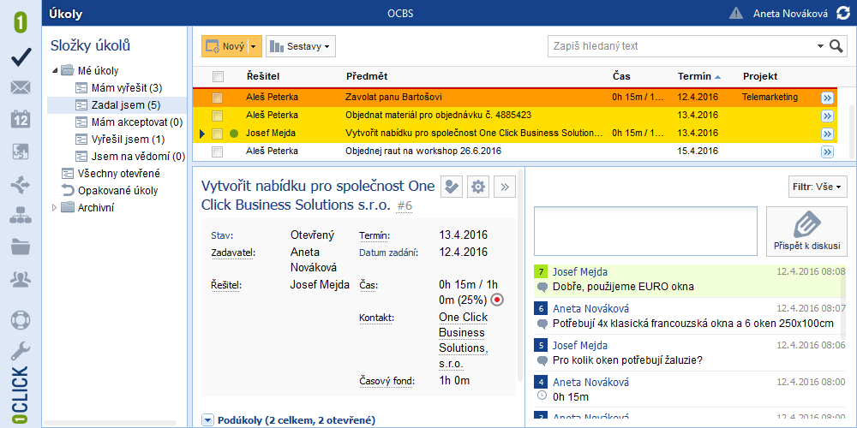Click the refresh sync icon in header
This screenshot has height=428, width=857.
pos(843,13)
